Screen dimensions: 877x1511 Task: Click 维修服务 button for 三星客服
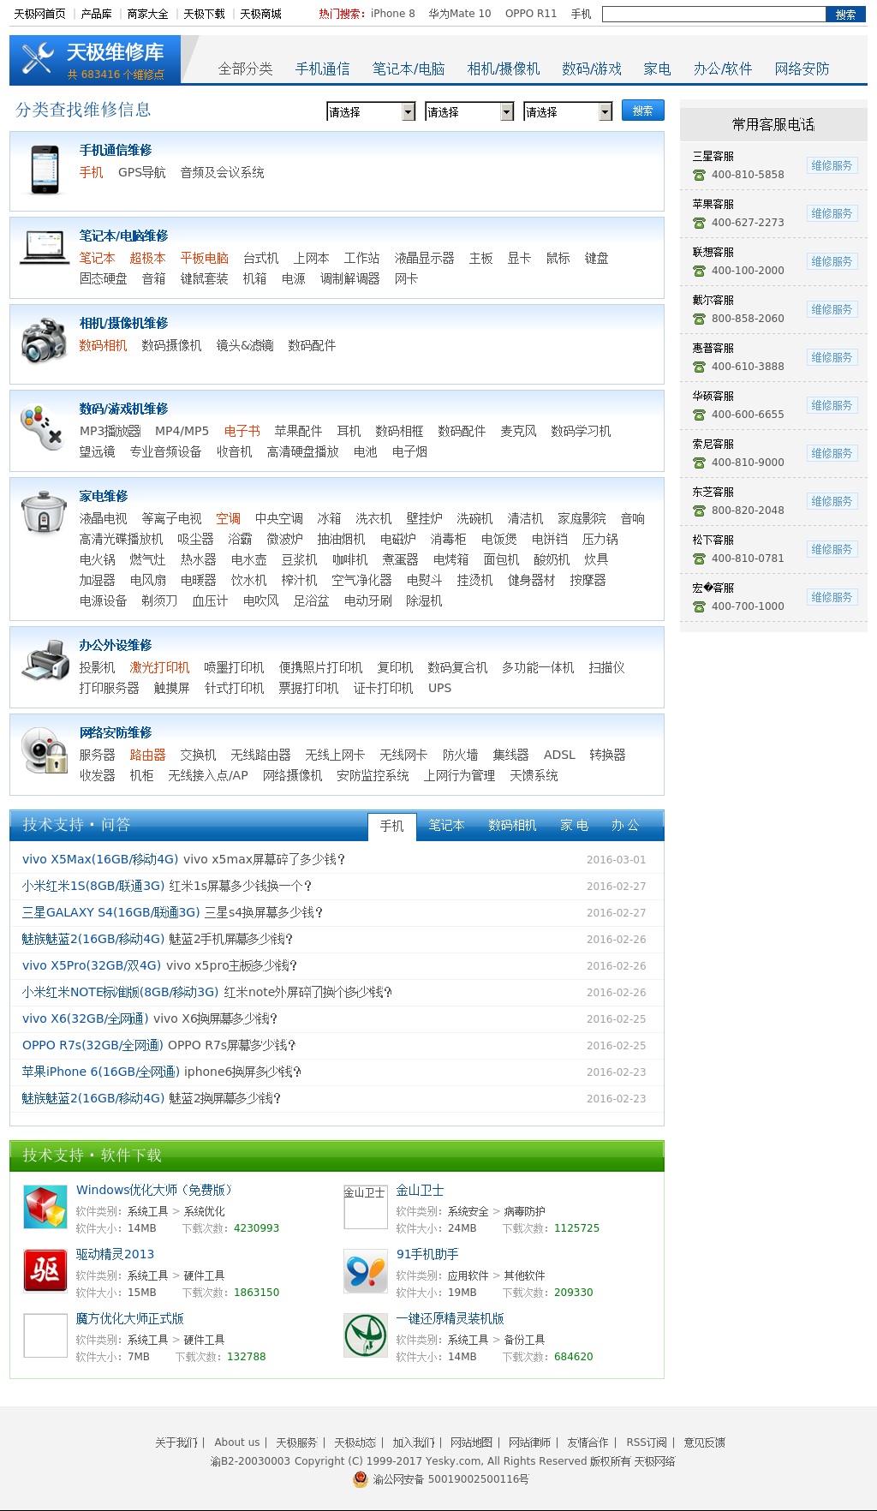pyautogui.click(x=832, y=165)
